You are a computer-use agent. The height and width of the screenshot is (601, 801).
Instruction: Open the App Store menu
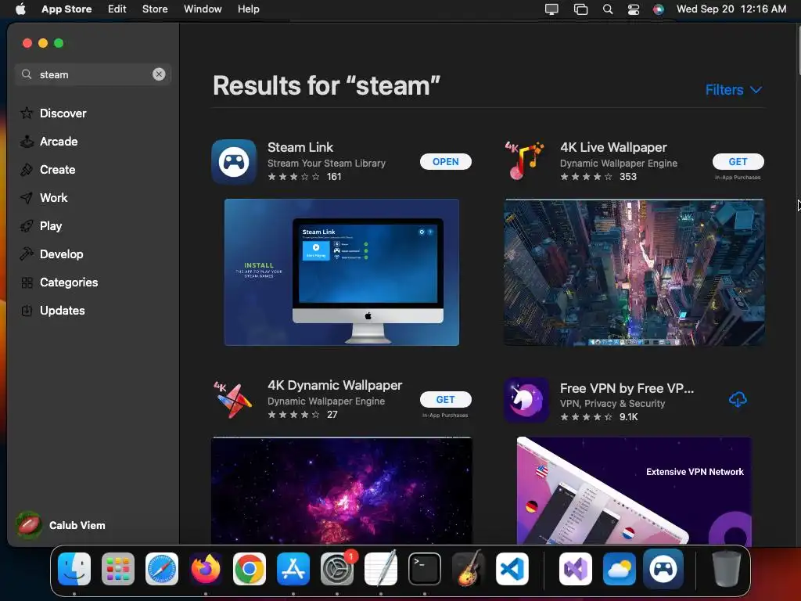point(66,9)
